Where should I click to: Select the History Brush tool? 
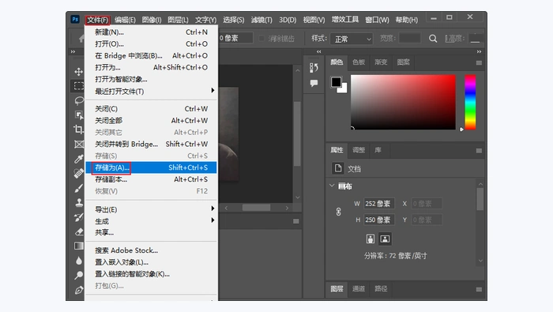(79, 216)
